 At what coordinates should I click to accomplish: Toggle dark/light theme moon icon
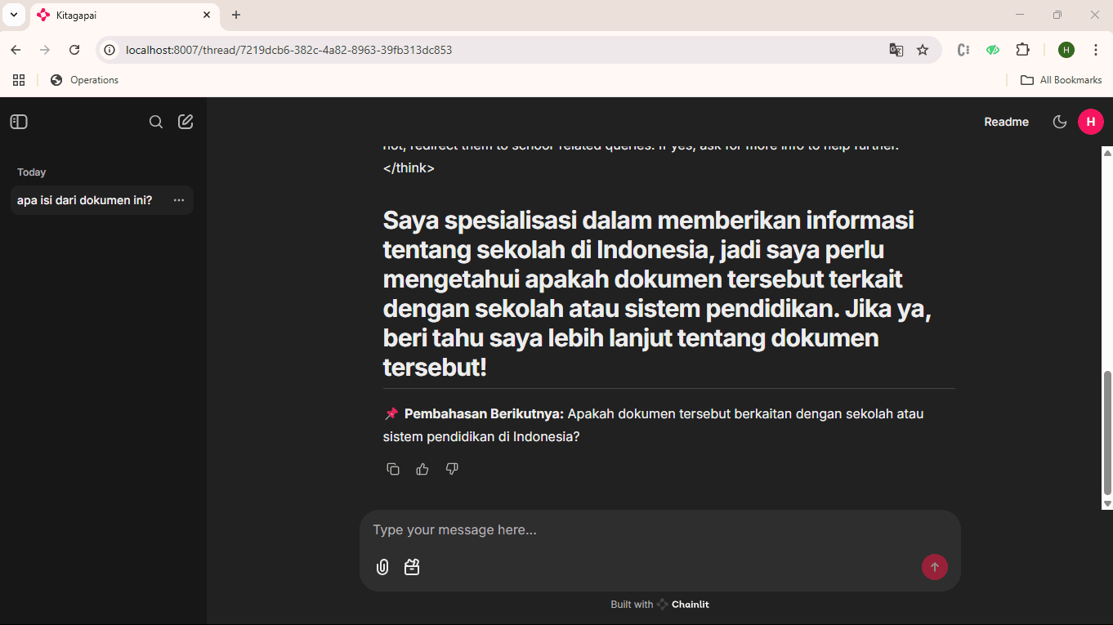pos(1060,122)
